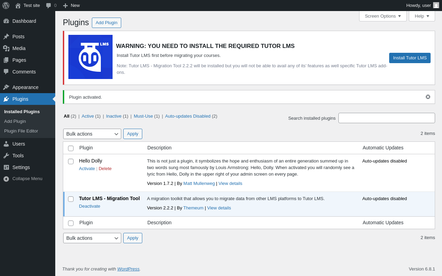This screenshot has height=276, width=442.
Task: Tick select-all checkbox in table footer
Action: click(x=71, y=223)
